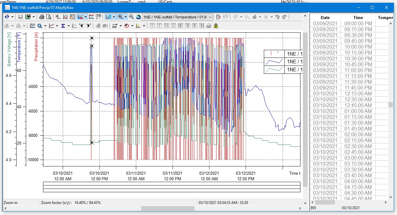Click the Sigma statistics icon

click(63, 26)
